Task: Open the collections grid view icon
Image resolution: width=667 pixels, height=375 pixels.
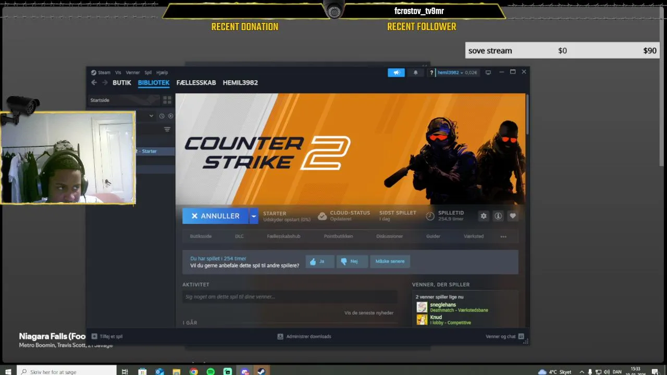Action: coord(167,100)
